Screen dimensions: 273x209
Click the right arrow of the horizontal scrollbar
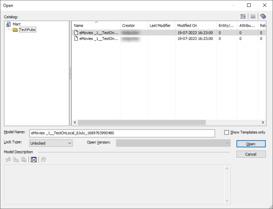263,123
